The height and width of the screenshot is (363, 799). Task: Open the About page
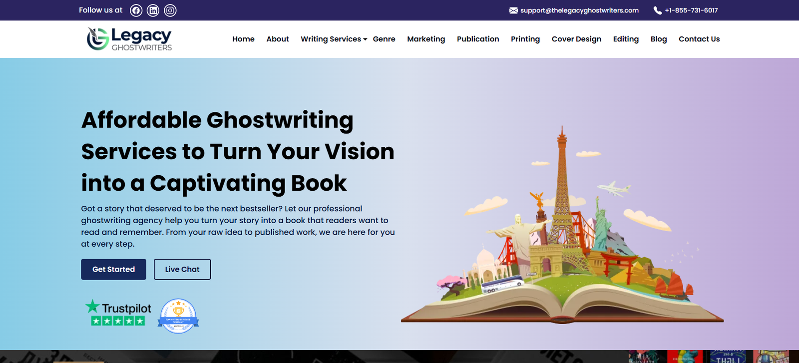point(278,39)
